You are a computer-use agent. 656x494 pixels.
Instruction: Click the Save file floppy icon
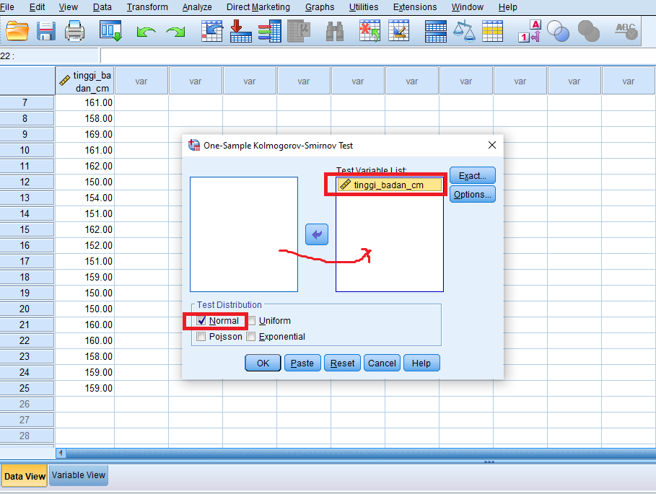click(x=46, y=31)
